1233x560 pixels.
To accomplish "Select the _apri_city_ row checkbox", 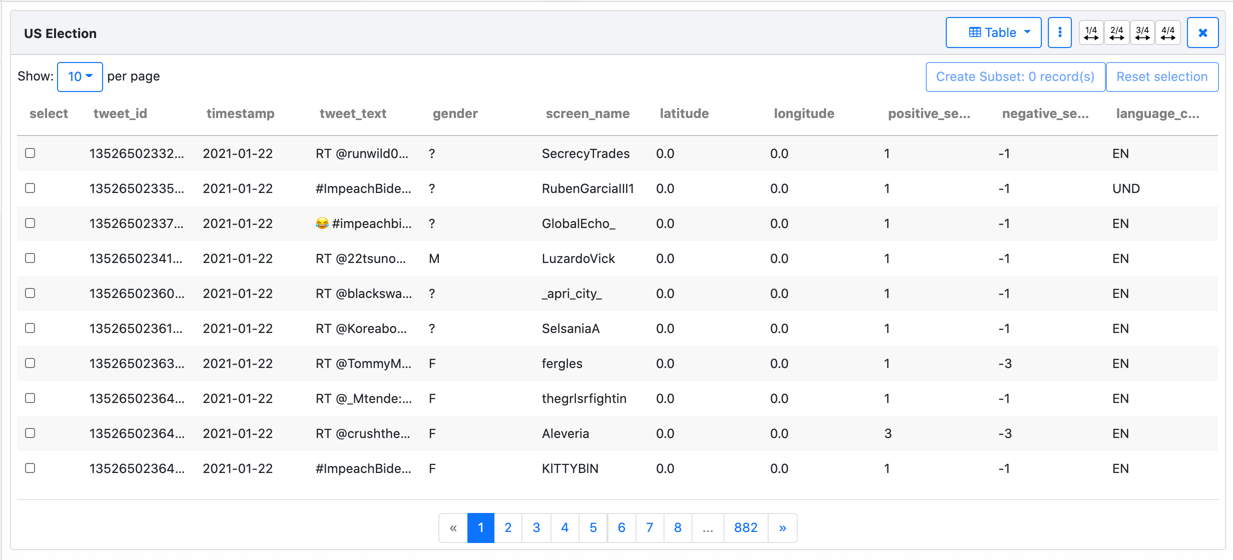I will click(x=30, y=293).
